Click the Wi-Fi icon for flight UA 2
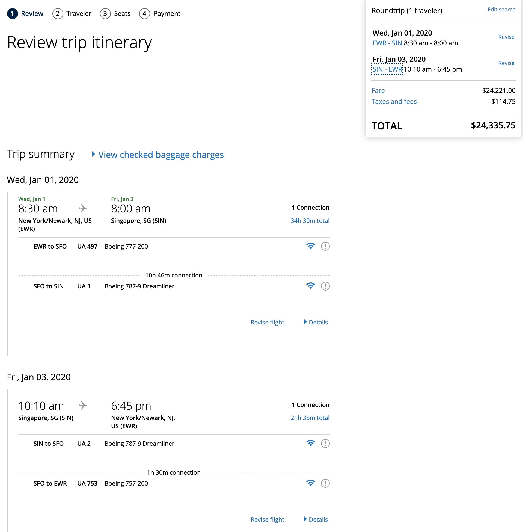Viewport: 523px width, 532px height. (x=310, y=443)
